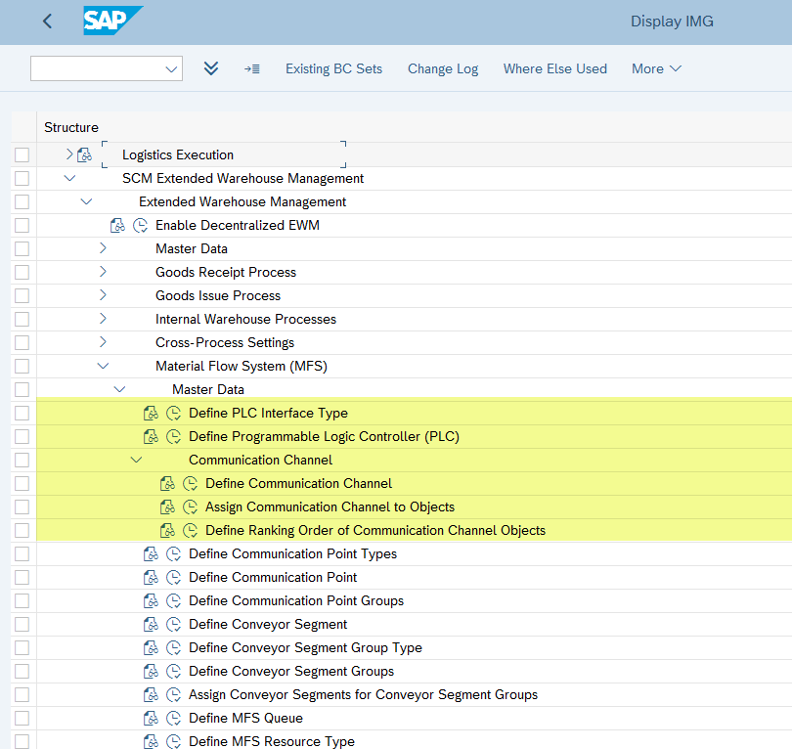Collapse the Material Flow System (MFS) node
Image resolution: width=792 pixels, height=749 pixels.
103,367
